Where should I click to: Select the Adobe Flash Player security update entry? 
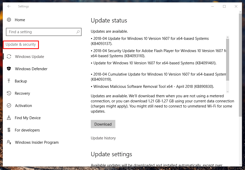tap(159, 53)
